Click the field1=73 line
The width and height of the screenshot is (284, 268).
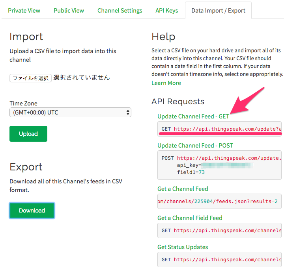[191, 172]
